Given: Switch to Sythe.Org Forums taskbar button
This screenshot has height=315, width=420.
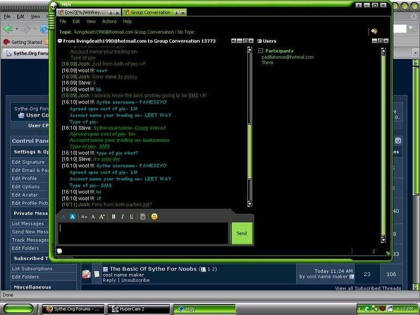Looking at the screenshot, I should pos(72,309).
